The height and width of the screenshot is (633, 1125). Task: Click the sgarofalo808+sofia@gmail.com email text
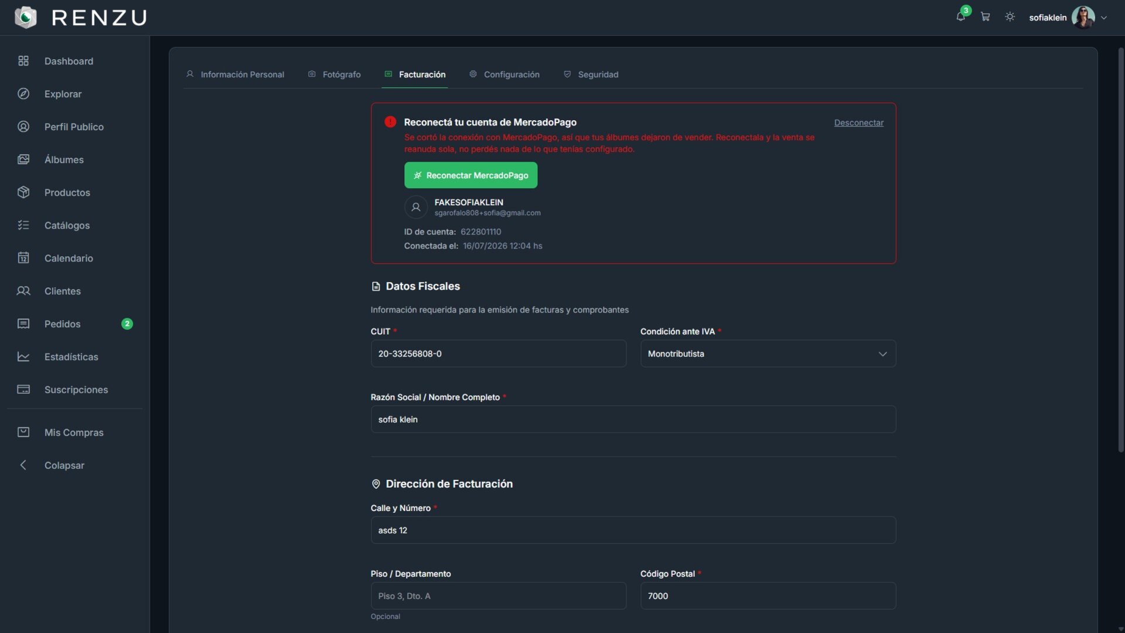(x=487, y=213)
